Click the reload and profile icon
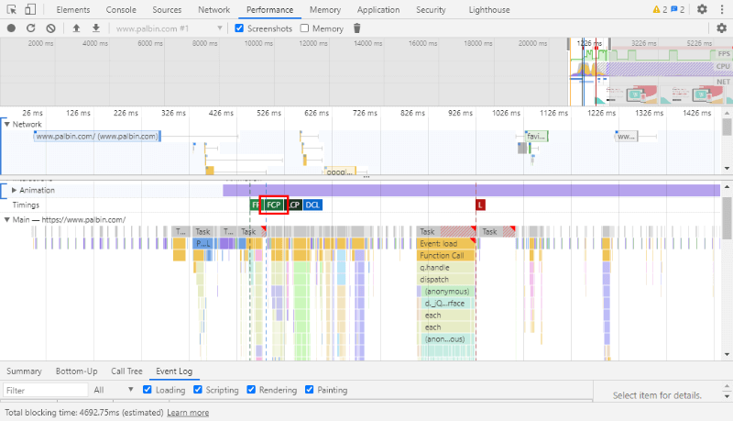 coord(31,28)
